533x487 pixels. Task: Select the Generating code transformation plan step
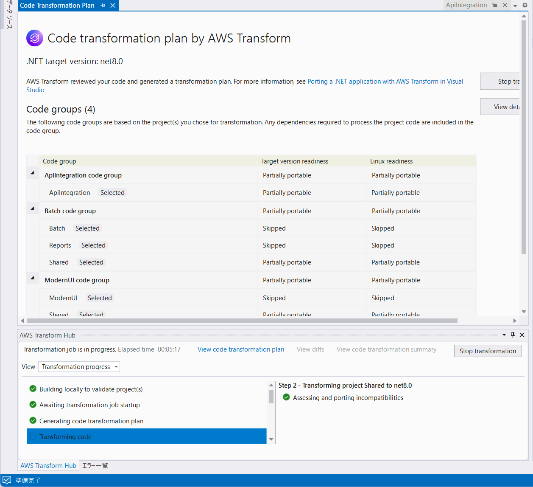(147, 421)
